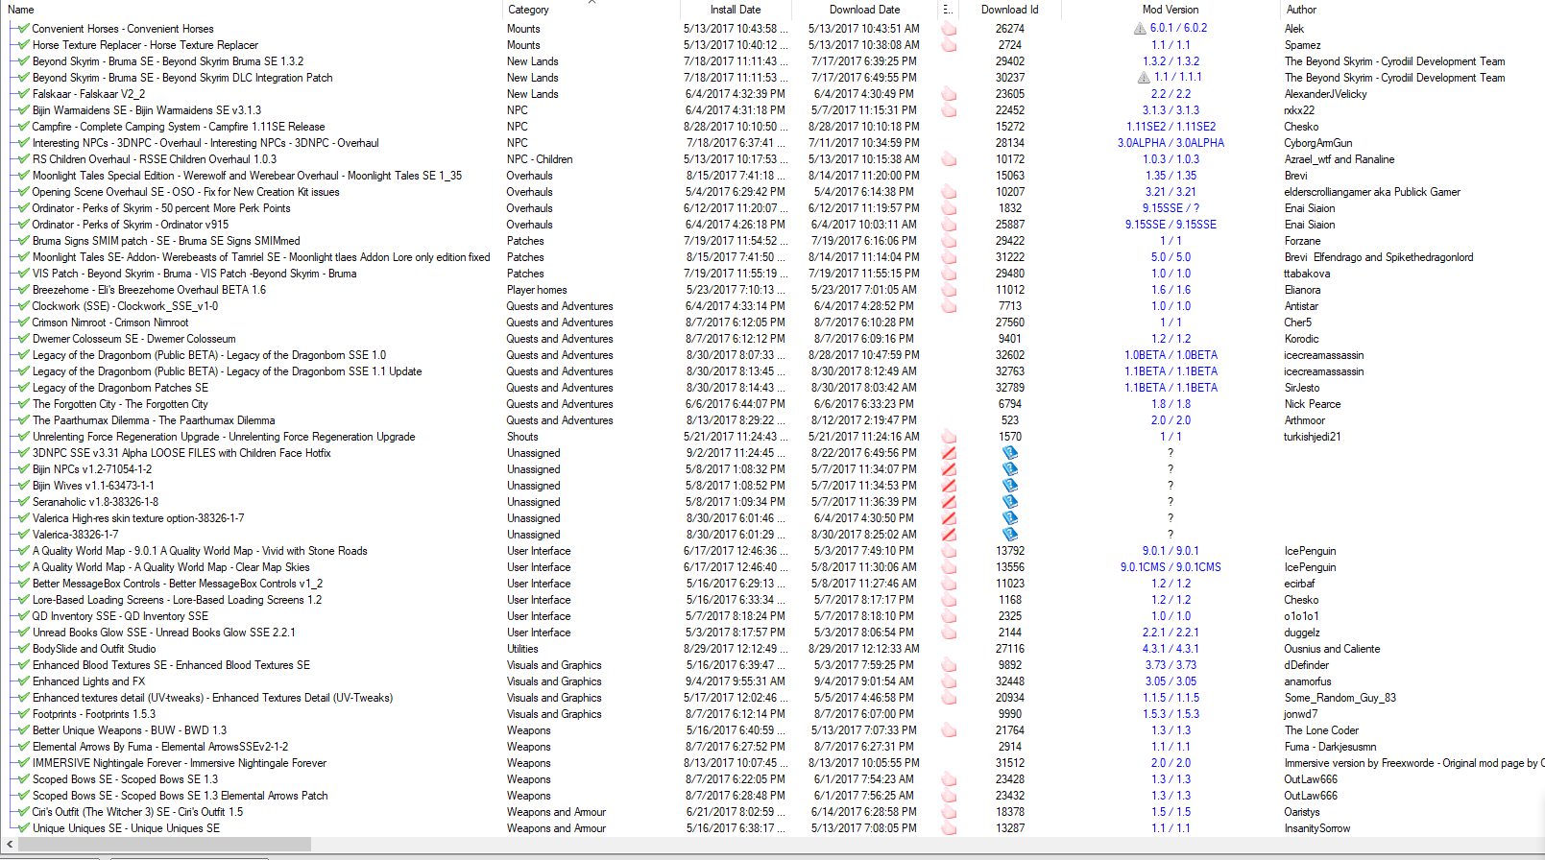Click crossed-out endorse icon for Bijin Wives
The image size is (1545, 860).
[x=949, y=486]
